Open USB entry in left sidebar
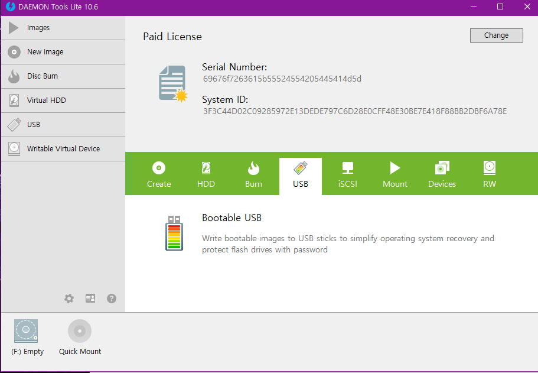Screen dimensions: 538x373 (x=63, y=125)
